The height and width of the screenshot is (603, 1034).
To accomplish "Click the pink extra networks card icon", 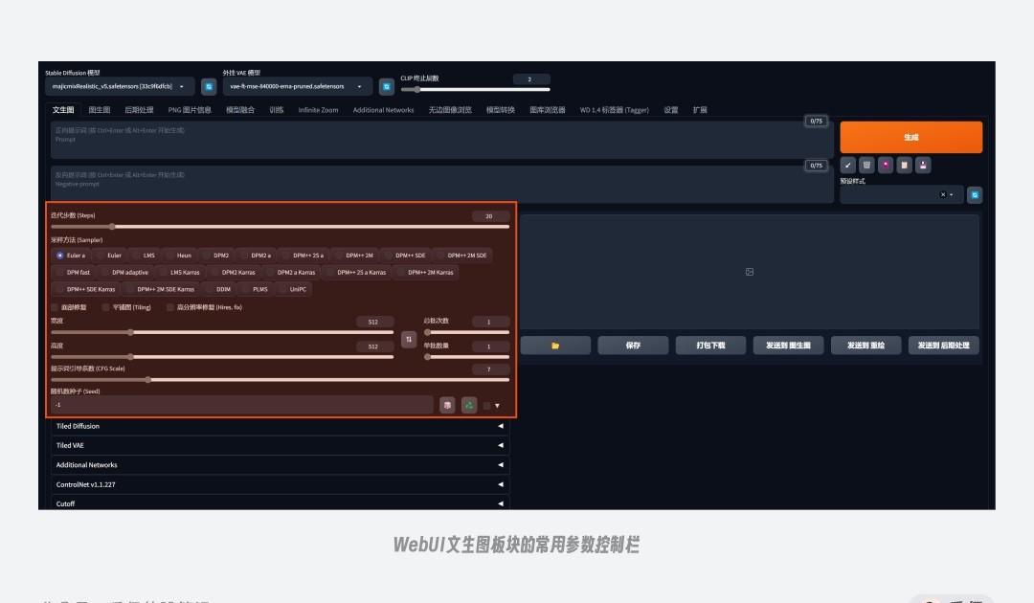I will coord(886,166).
